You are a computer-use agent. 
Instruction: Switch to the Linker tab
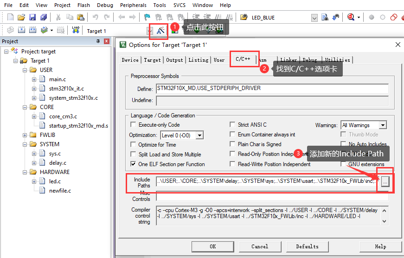click(289, 60)
